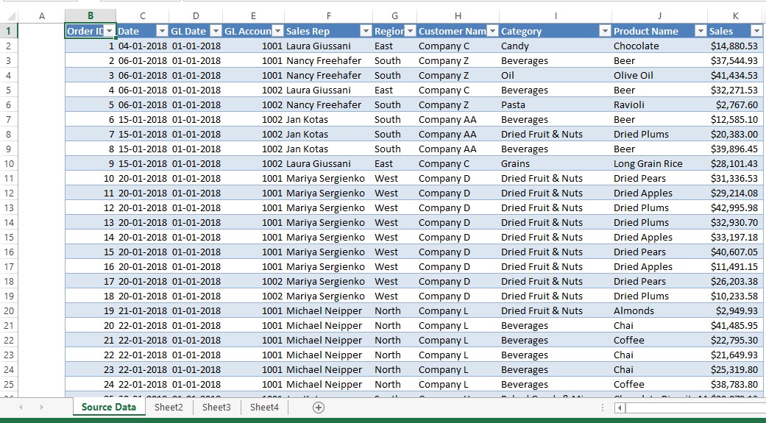This screenshot has width=766, height=423.
Task: Click the 04-01-2018 date cell
Action: point(142,46)
